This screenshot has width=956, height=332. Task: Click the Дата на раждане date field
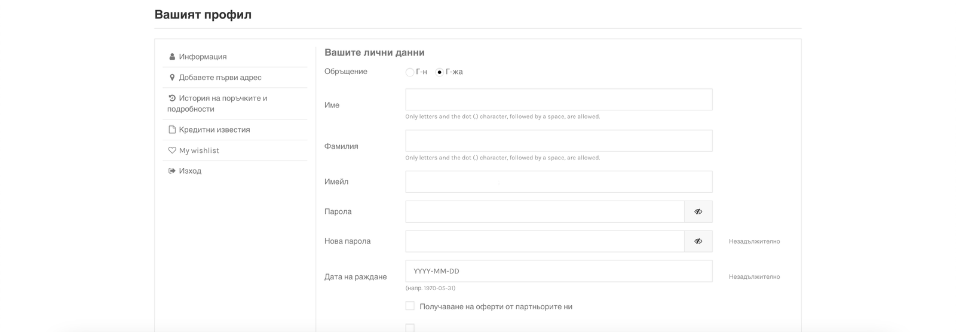tap(559, 271)
